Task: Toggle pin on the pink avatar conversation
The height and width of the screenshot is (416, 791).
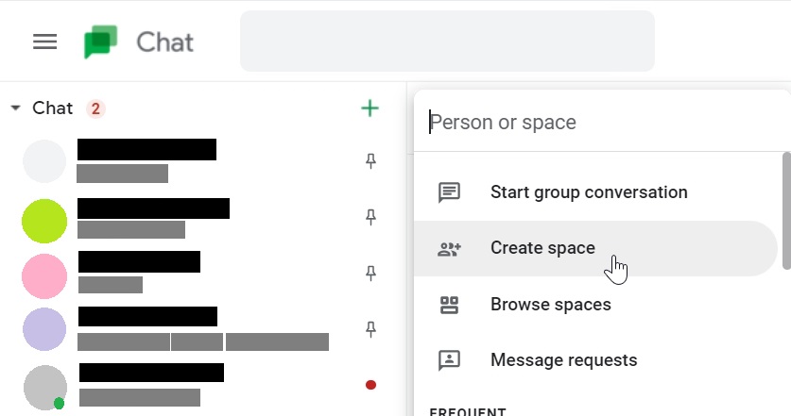Action: [x=370, y=274]
